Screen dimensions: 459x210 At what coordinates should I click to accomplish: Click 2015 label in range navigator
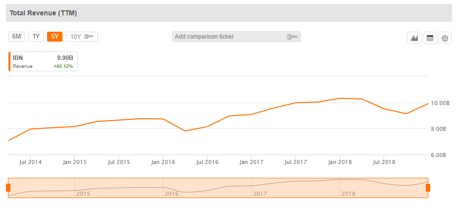pyautogui.click(x=83, y=194)
